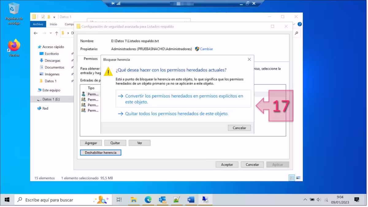Maximize the advanced security window

pyautogui.click(x=272, y=27)
